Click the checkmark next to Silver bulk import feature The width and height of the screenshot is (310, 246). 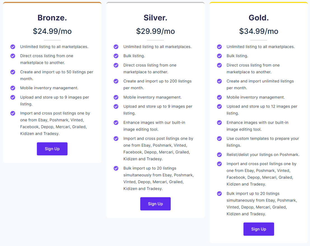click(x=116, y=168)
